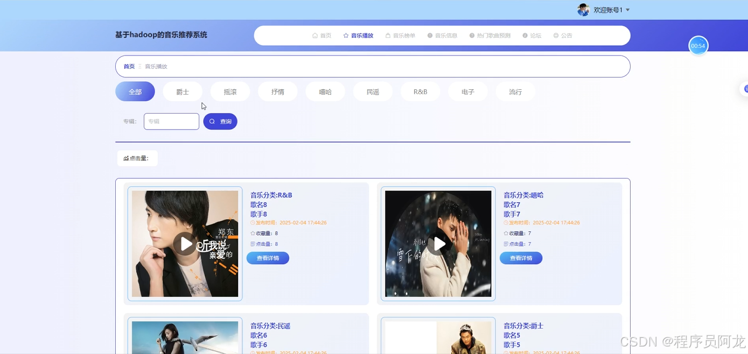Click the clock icon beside 歌名8 publish time
This screenshot has width=748, height=354.
tap(253, 223)
